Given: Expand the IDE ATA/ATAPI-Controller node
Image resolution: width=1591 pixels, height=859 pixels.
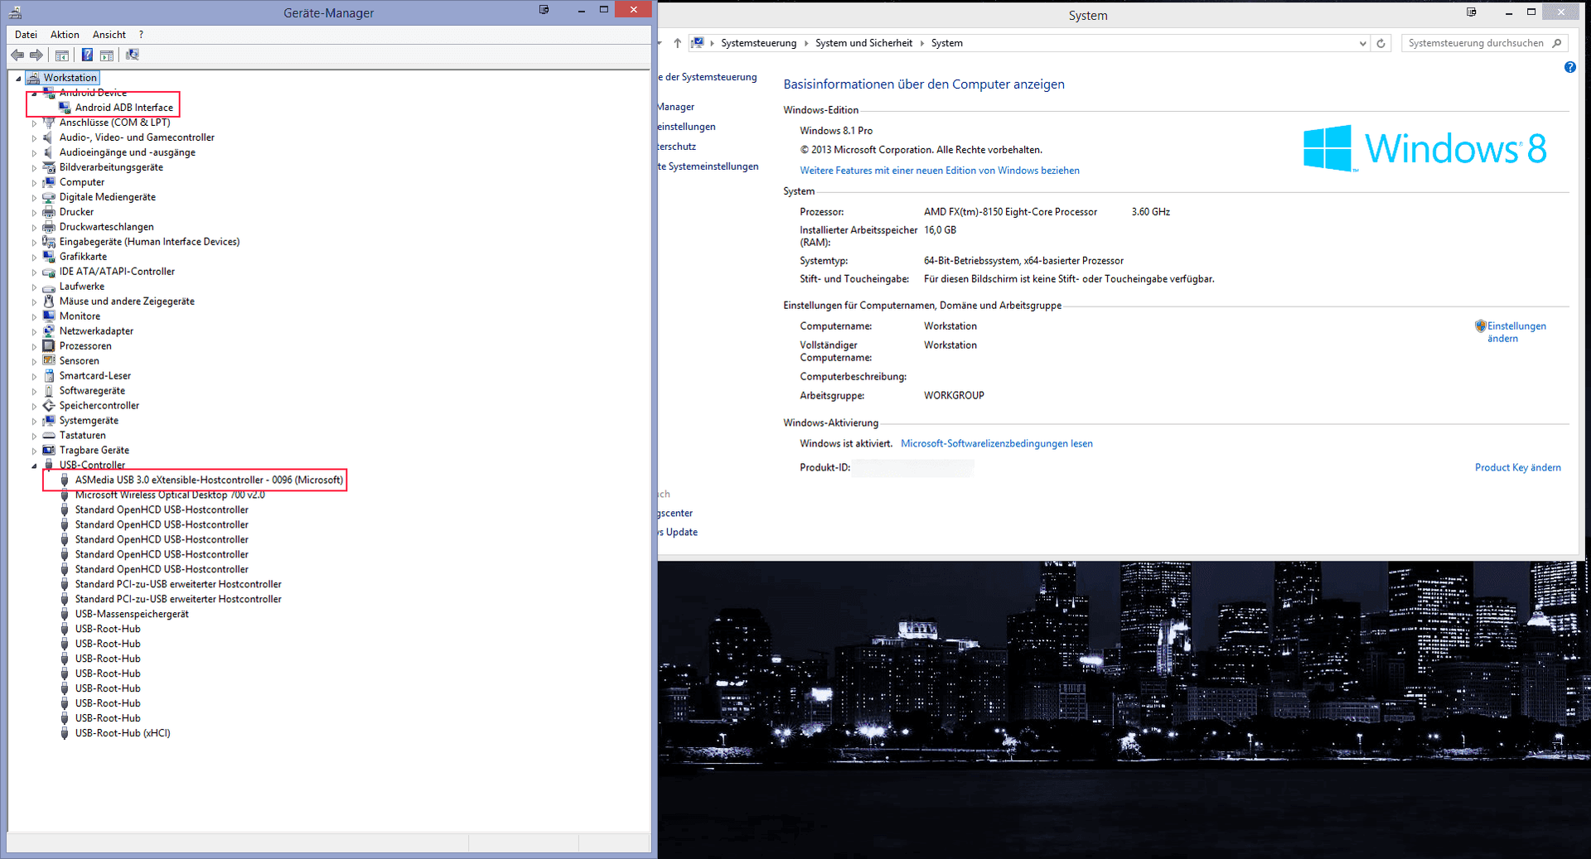Looking at the screenshot, I should point(34,273).
